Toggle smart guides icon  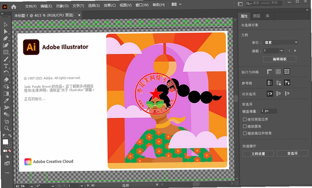click(x=287, y=83)
